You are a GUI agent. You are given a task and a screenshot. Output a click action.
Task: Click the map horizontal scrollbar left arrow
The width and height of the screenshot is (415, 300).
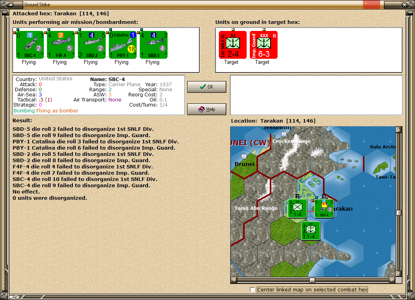point(233,280)
